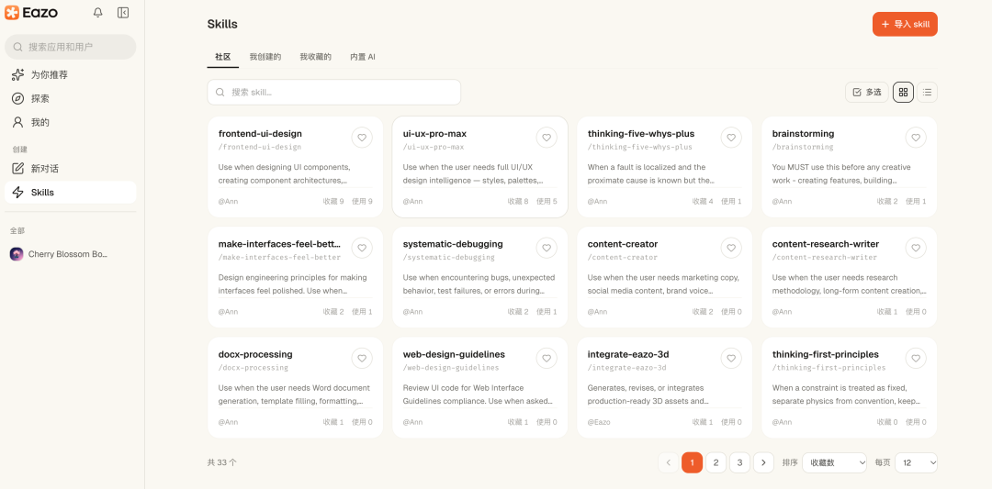Open integrate-eazo-3d skill title
The width and height of the screenshot is (992, 489).
click(628, 354)
